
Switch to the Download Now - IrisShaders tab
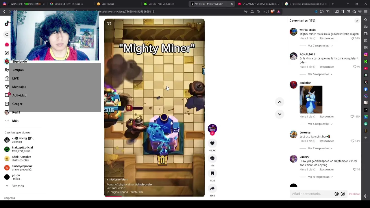pos(68,4)
